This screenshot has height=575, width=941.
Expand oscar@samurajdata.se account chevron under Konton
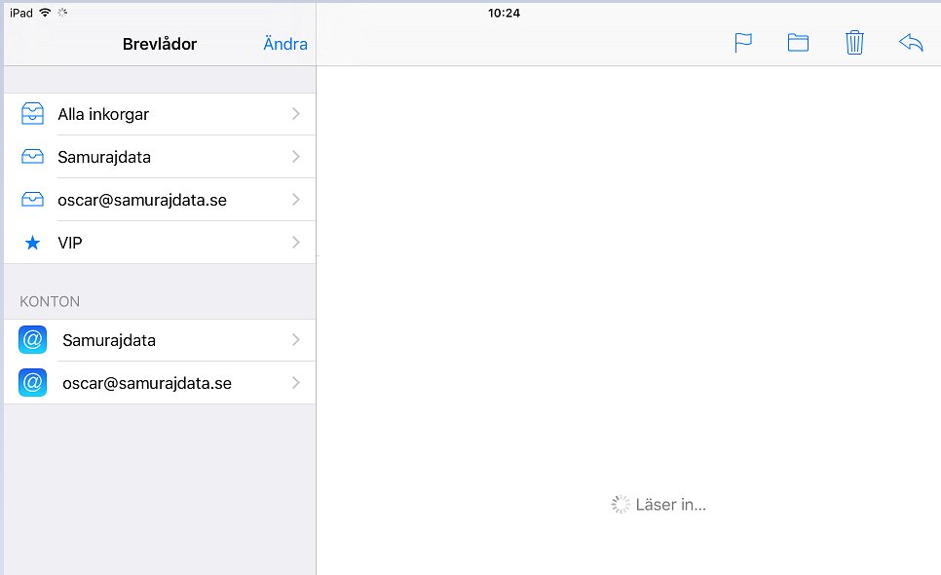tap(296, 382)
